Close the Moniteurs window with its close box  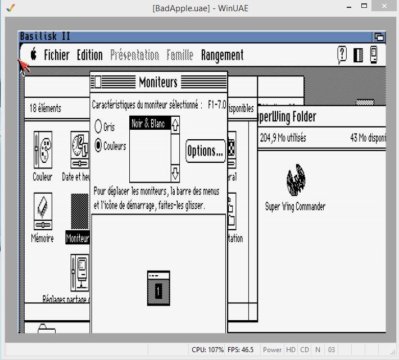98,82
